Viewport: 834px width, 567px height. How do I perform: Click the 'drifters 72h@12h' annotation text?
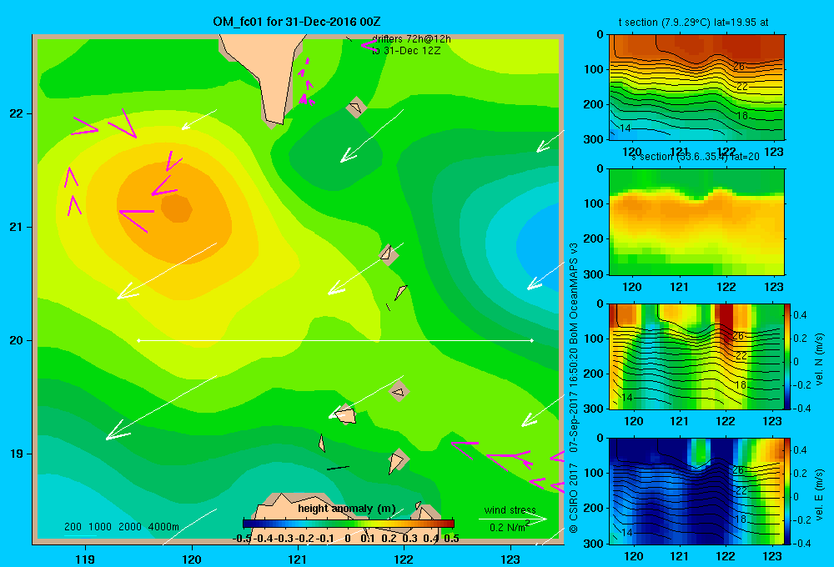(x=411, y=39)
